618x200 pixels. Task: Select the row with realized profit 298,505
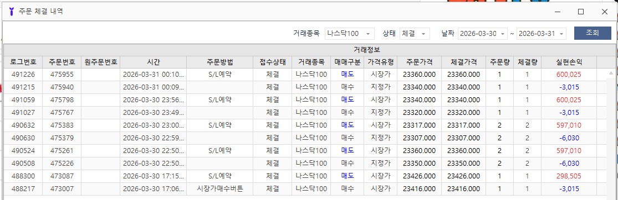(x=305, y=176)
